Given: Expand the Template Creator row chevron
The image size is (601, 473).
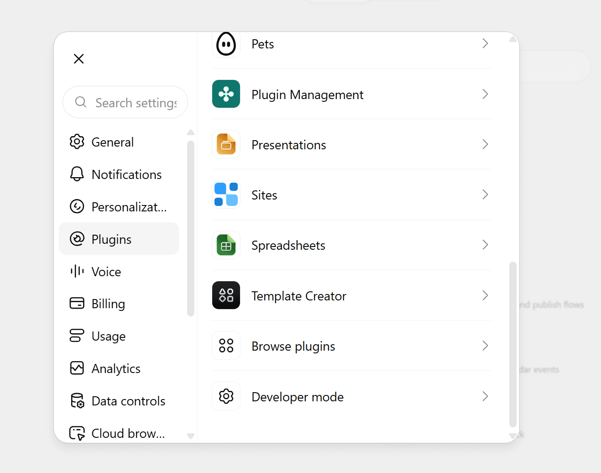Looking at the screenshot, I should click(485, 295).
